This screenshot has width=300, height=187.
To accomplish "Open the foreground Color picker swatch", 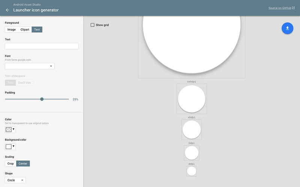I will pos(8,129).
